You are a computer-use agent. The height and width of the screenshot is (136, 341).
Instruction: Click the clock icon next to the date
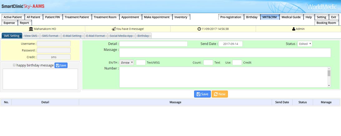(199, 29)
